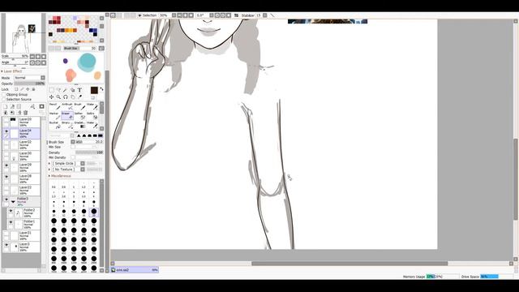Select the Shape tool
This screenshot has width=519, height=292.
coord(72,90)
